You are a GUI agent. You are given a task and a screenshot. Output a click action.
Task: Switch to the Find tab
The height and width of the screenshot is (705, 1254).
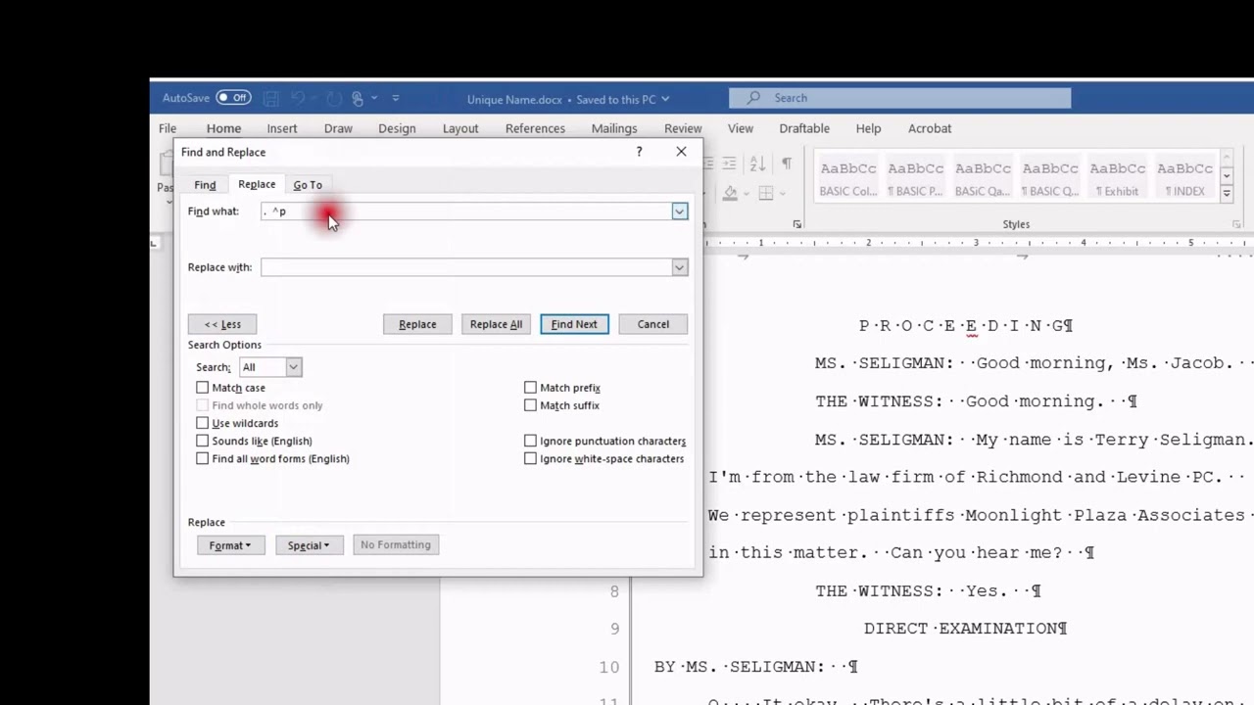coord(205,185)
